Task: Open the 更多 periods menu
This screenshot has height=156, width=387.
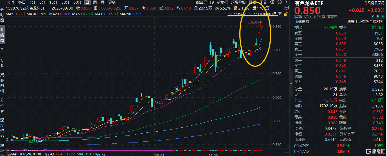Action: click(112, 2)
